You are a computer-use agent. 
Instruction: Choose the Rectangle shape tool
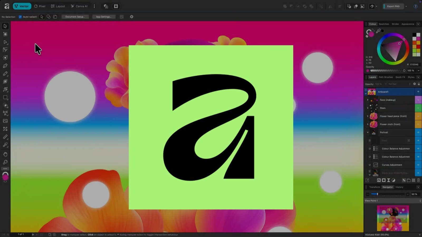tap(5, 97)
